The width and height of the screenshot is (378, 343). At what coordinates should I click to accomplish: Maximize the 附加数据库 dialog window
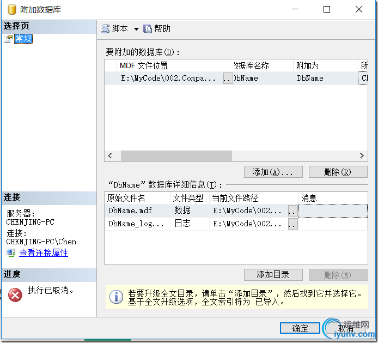tap(327, 9)
